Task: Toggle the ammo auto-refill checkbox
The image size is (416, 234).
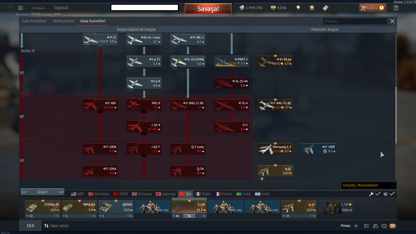Action: coord(392,194)
